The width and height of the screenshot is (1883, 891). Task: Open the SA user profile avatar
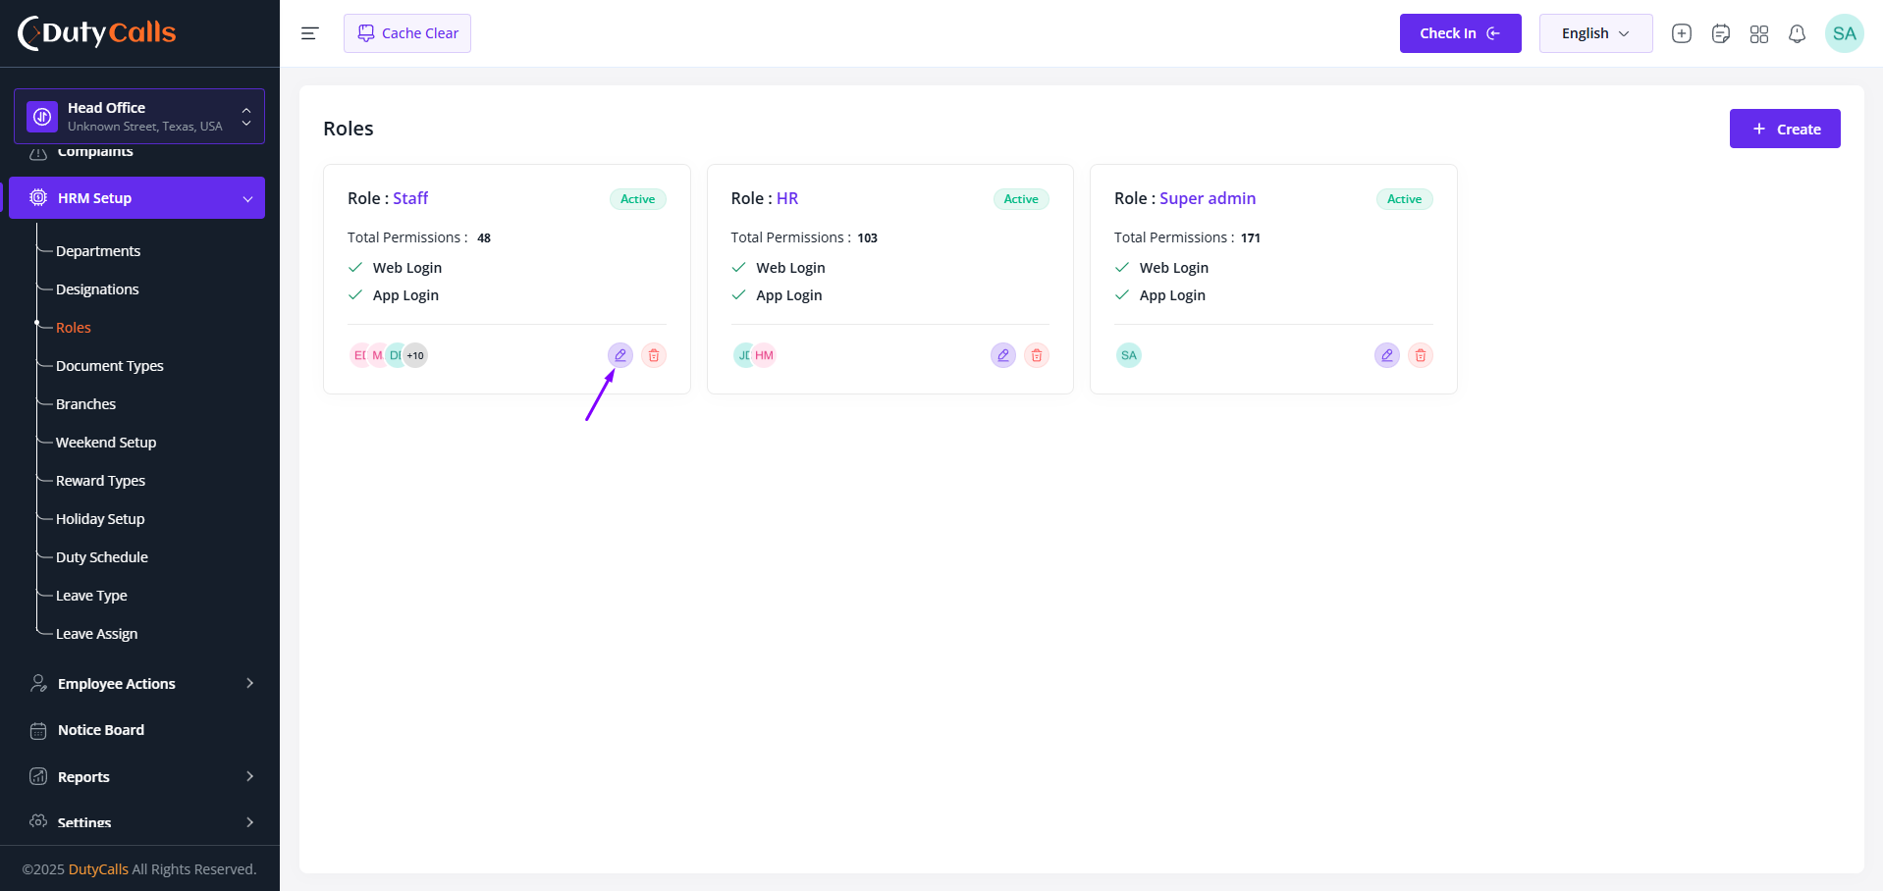1845,33
